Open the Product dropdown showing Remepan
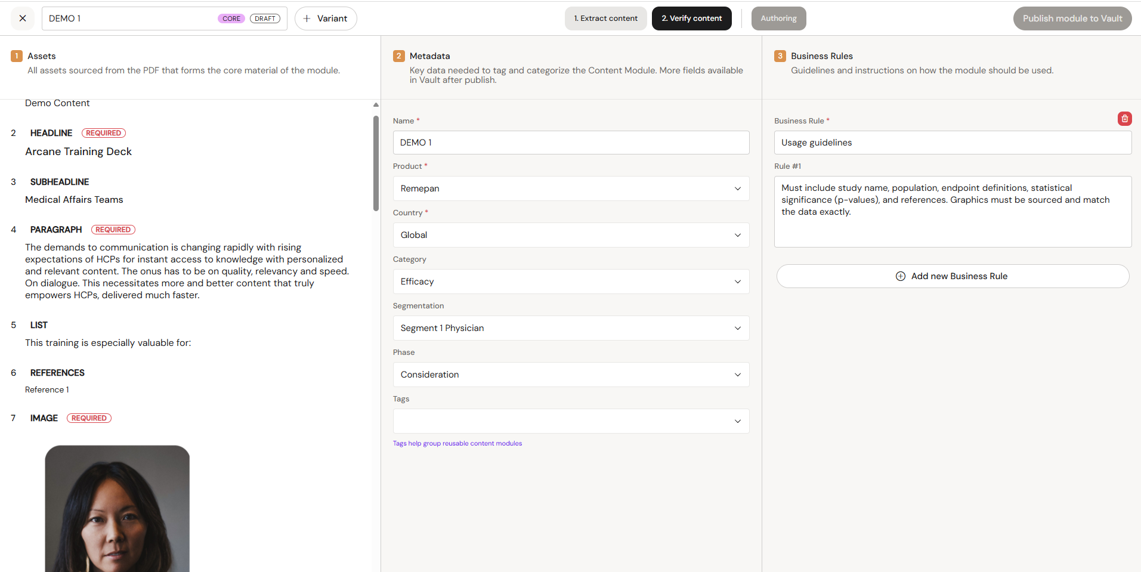The width and height of the screenshot is (1141, 572). pyautogui.click(x=571, y=188)
